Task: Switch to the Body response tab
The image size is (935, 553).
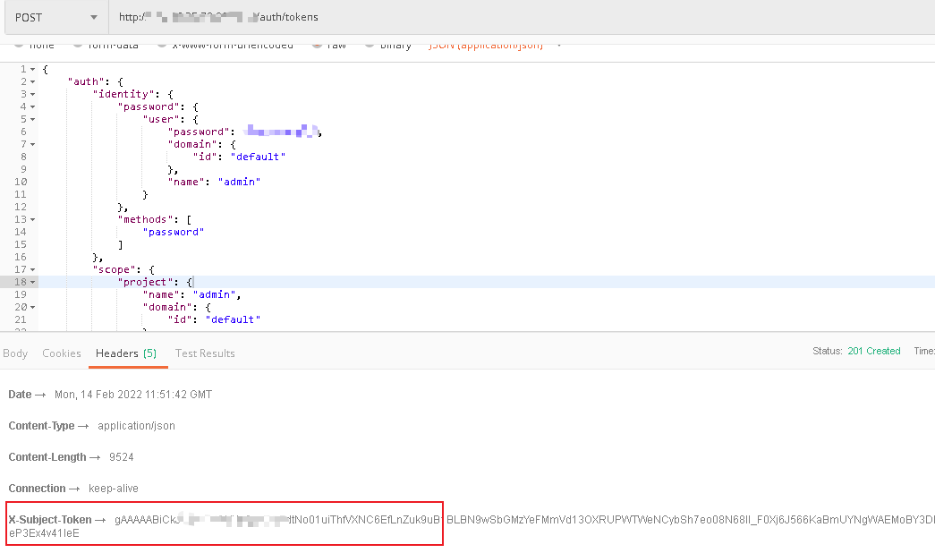Action: [14, 353]
